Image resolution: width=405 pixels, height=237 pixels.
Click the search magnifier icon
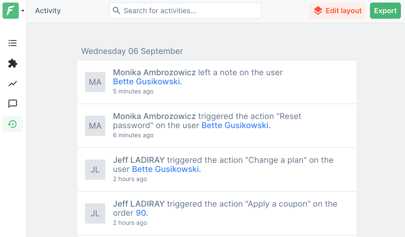pyautogui.click(x=116, y=11)
